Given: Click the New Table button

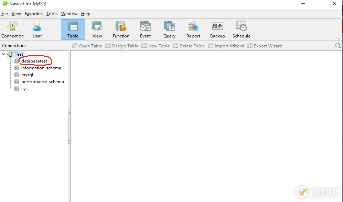Looking at the screenshot, I should 156,46.
